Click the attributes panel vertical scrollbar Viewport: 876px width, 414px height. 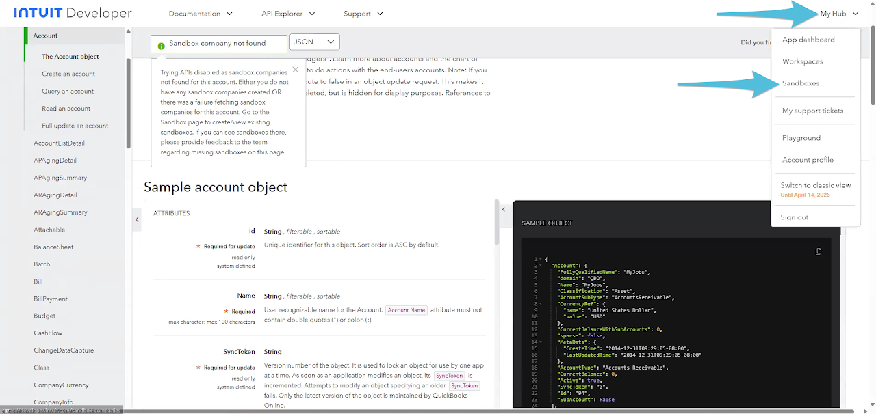tap(497, 223)
